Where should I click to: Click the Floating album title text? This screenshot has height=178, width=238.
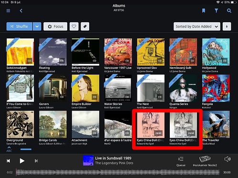[44, 68]
